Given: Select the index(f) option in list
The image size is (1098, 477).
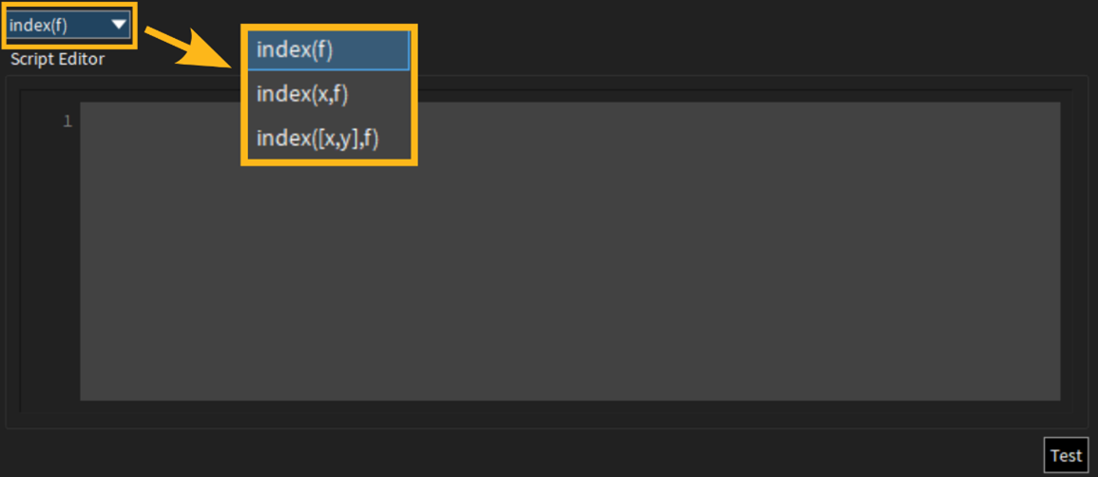Looking at the screenshot, I should 328,50.
